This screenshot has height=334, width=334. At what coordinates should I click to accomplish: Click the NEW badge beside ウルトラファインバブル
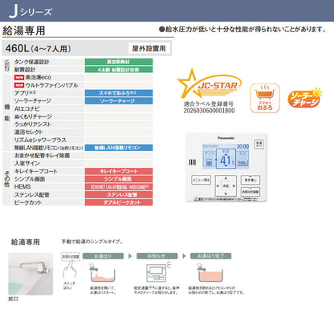19,85
